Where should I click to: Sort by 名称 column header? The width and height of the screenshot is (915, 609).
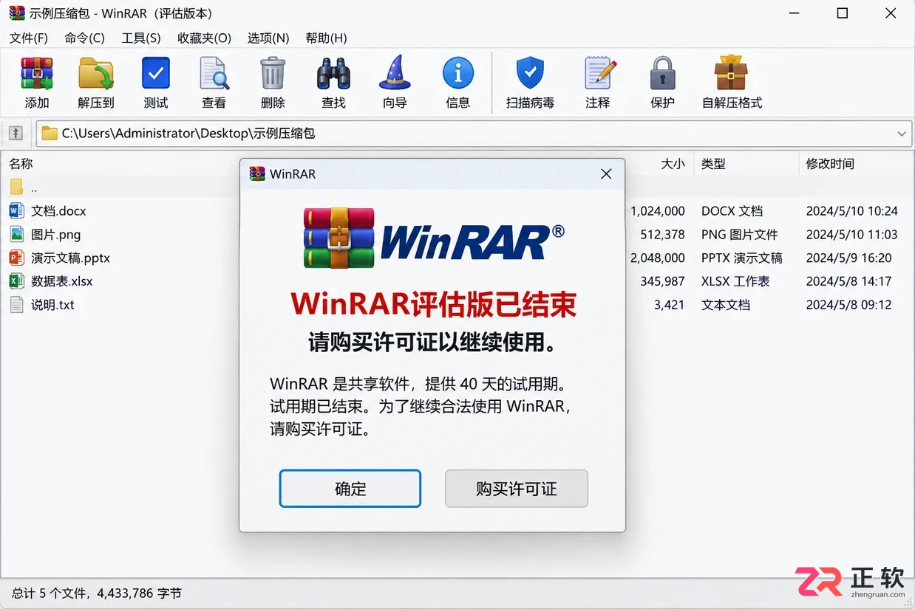(21, 164)
